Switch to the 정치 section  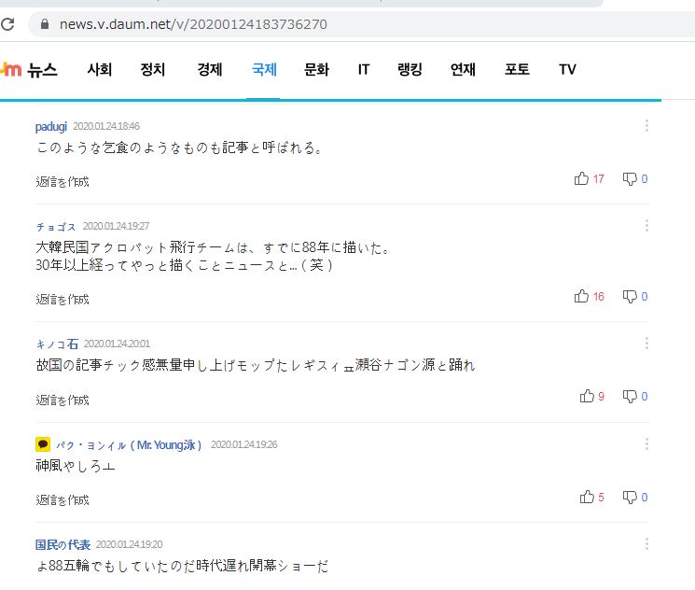[x=152, y=70]
